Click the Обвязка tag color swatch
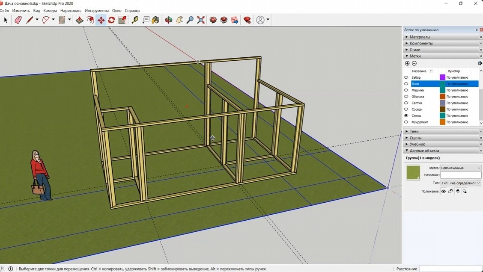This screenshot has height=272, width=483. coord(442,97)
